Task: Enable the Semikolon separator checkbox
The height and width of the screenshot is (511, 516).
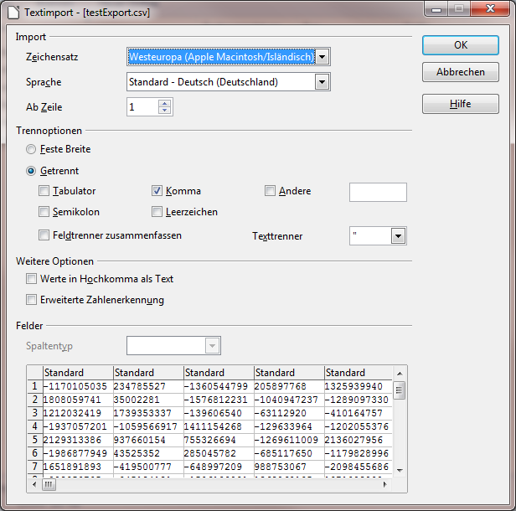Action: pyautogui.click(x=44, y=213)
